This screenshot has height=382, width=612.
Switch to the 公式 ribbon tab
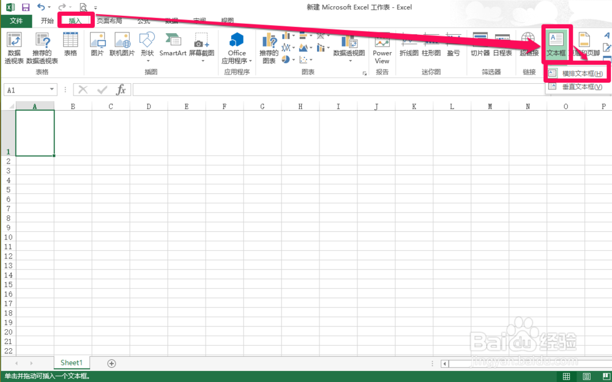(144, 20)
